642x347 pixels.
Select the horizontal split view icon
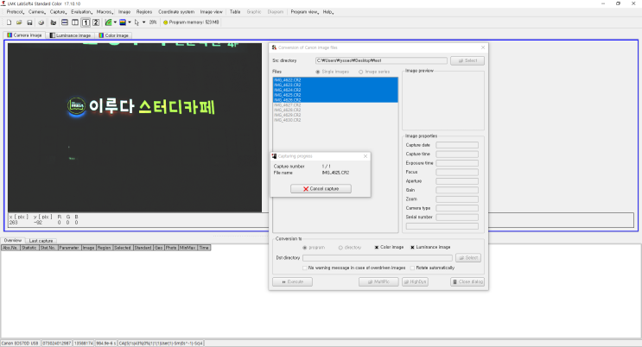click(x=65, y=22)
